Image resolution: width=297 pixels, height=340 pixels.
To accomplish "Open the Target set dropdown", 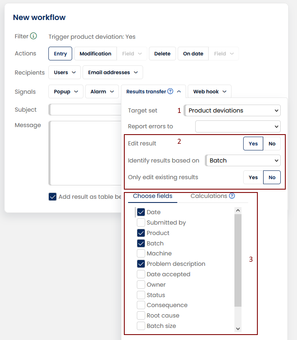I will click(x=232, y=110).
